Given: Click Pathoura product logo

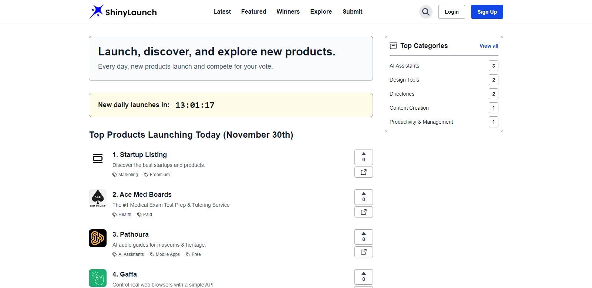Looking at the screenshot, I should (x=98, y=238).
